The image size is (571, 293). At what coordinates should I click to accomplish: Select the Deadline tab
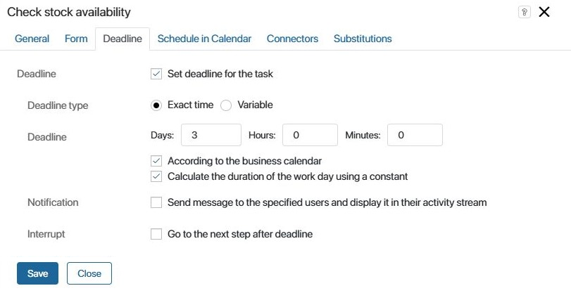(123, 39)
